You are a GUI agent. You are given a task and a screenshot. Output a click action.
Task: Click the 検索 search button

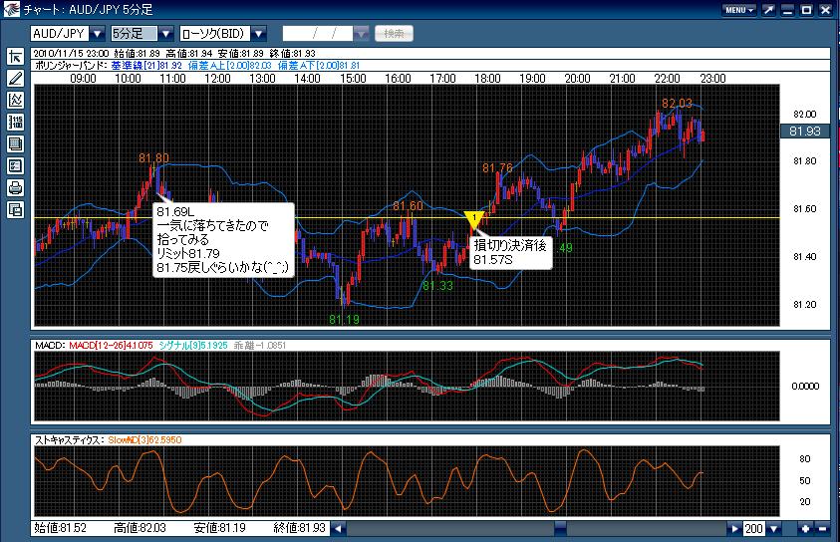[x=394, y=34]
